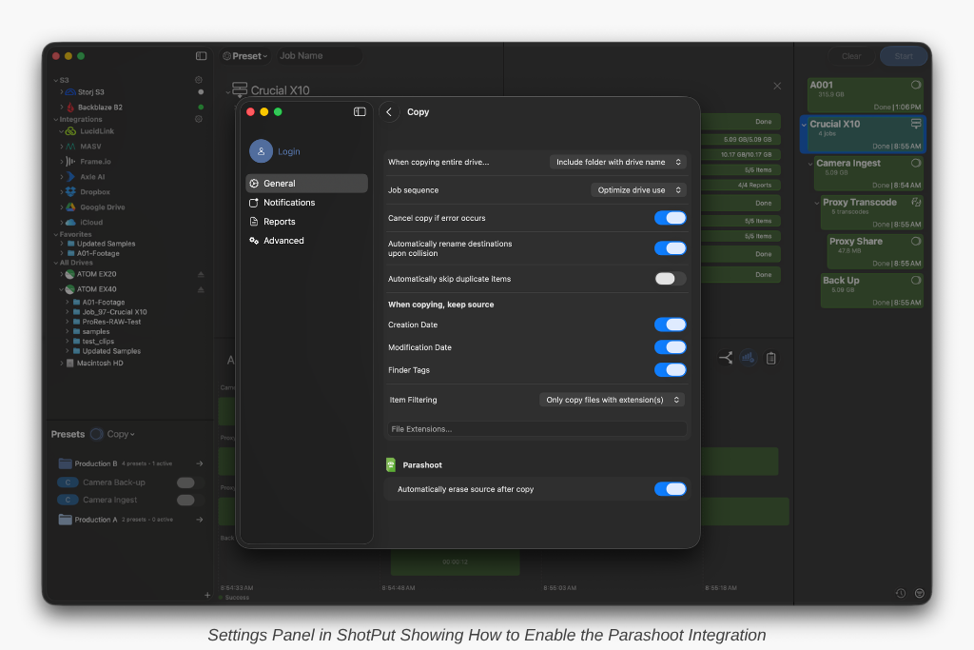The height and width of the screenshot is (650, 974).
Task: Disable Cancel copy if error occurs
Action: pos(670,218)
